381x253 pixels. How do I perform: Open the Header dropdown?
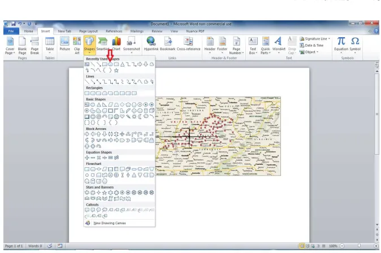[210, 45]
